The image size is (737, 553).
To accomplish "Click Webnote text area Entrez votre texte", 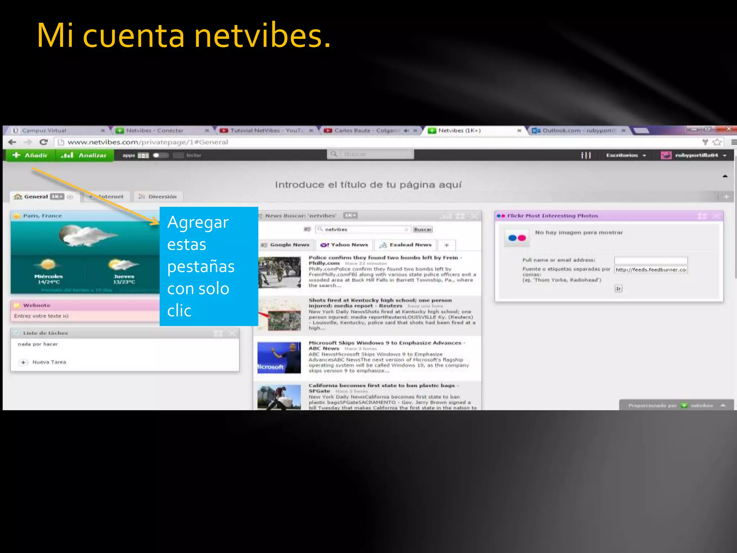I will click(x=41, y=316).
